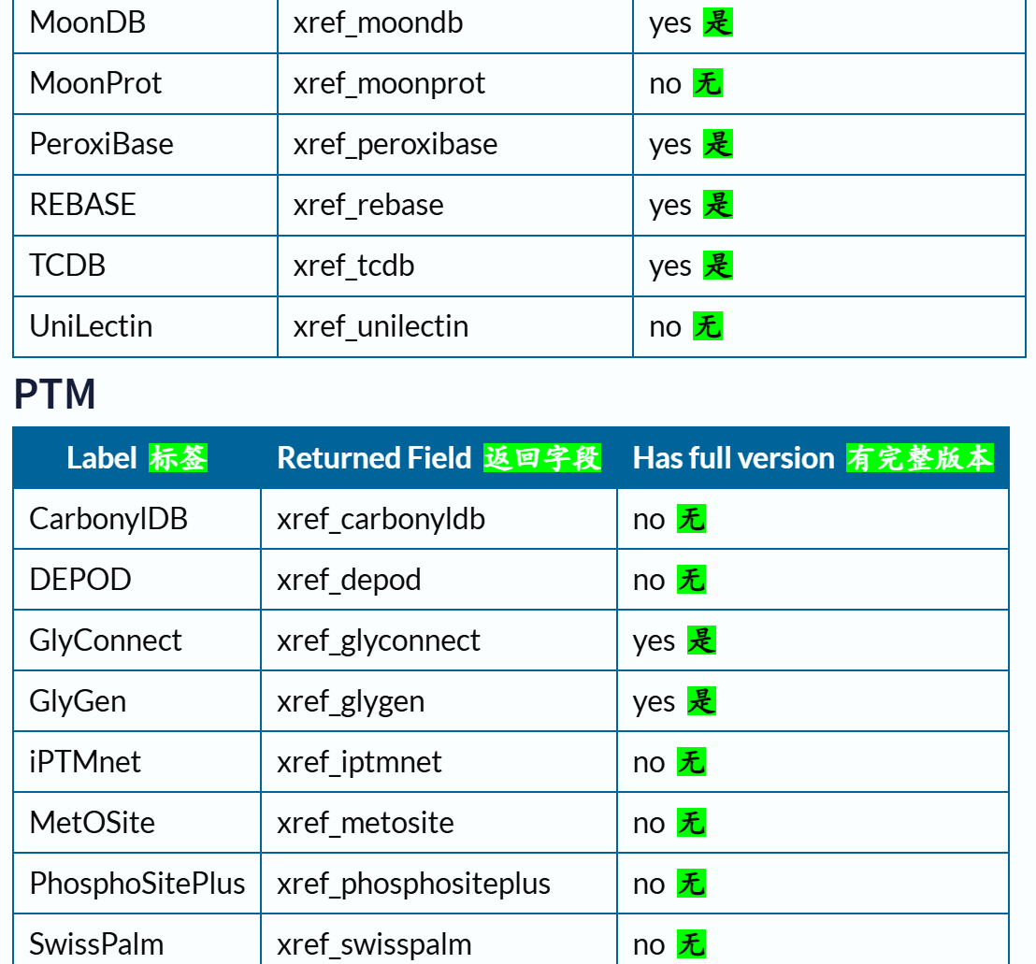This screenshot has height=964, width=1036.
Task: Click 'no' in the CarbonylDB row
Action: pyautogui.click(x=649, y=521)
